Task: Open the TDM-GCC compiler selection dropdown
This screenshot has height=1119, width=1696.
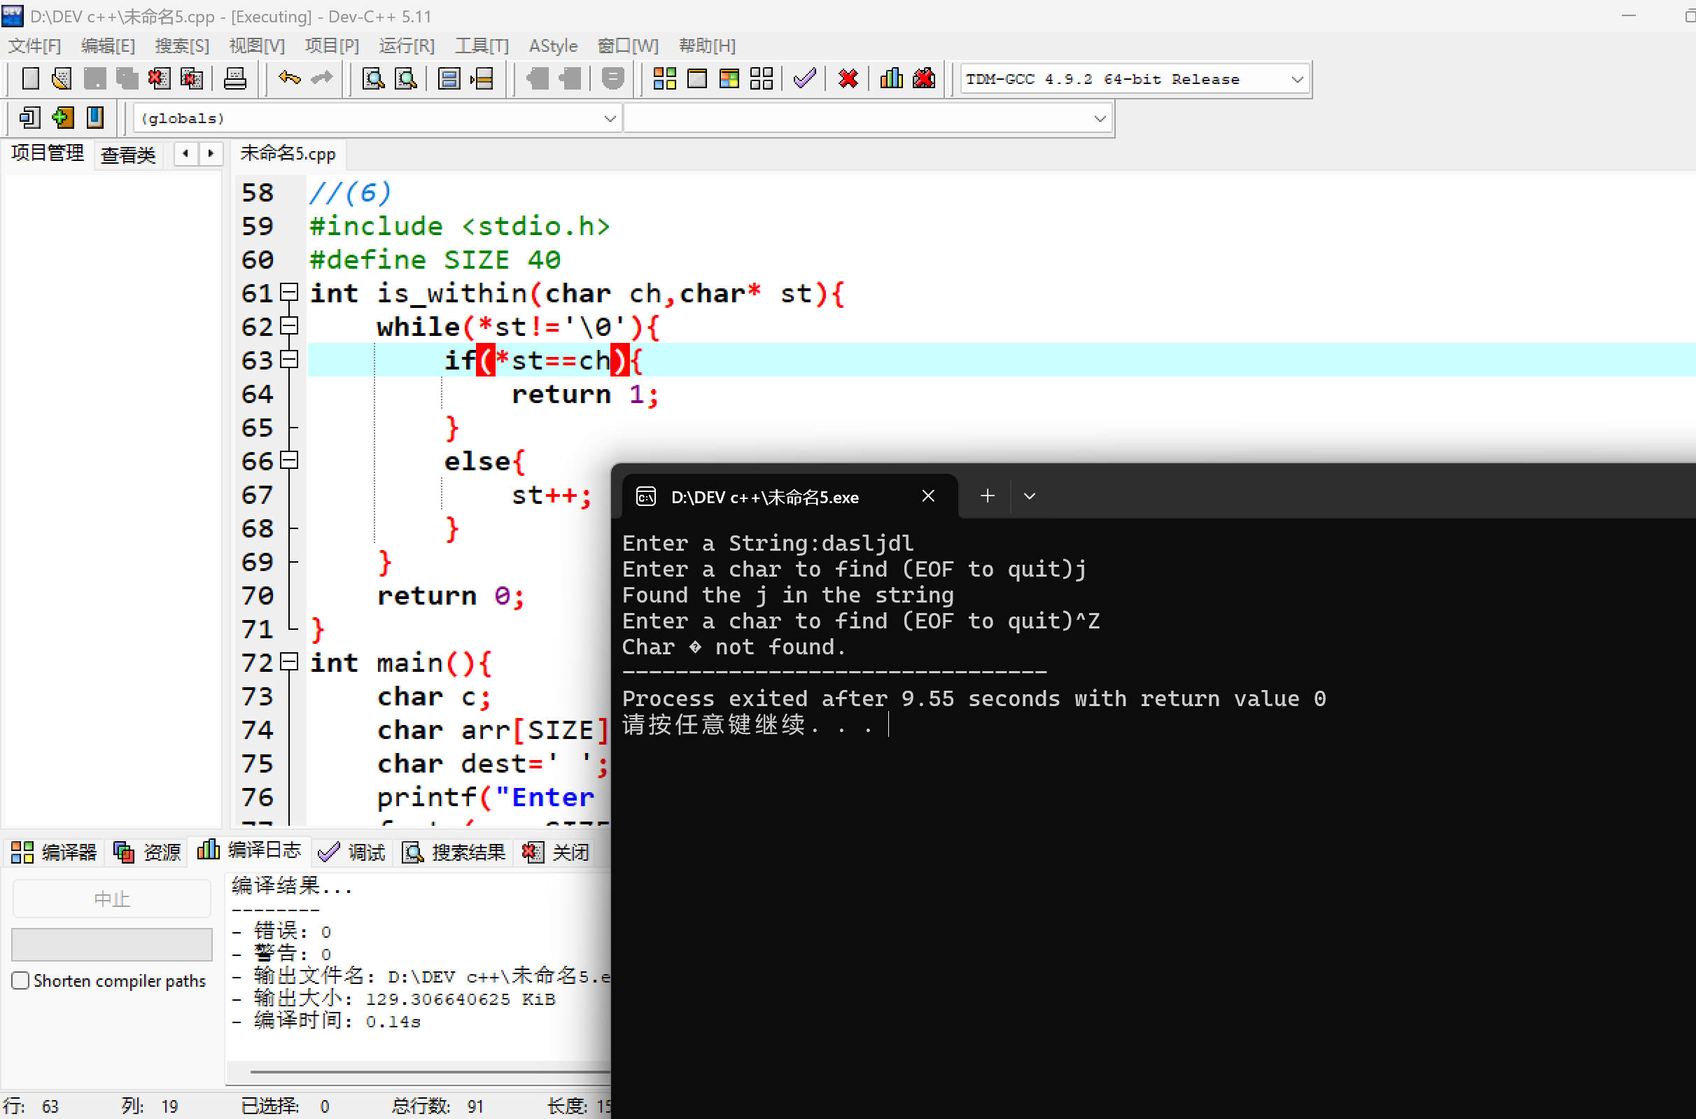Action: pyautogui.click(x=1297, y=79)
